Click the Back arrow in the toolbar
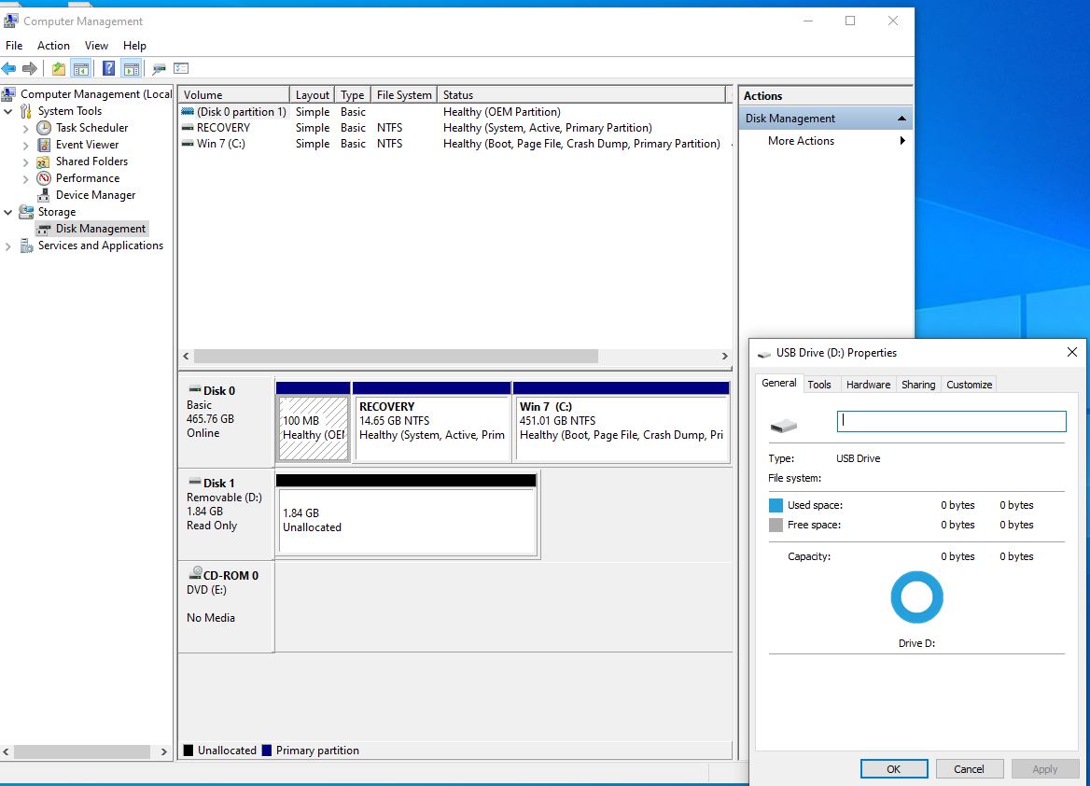 pos(9,68)
